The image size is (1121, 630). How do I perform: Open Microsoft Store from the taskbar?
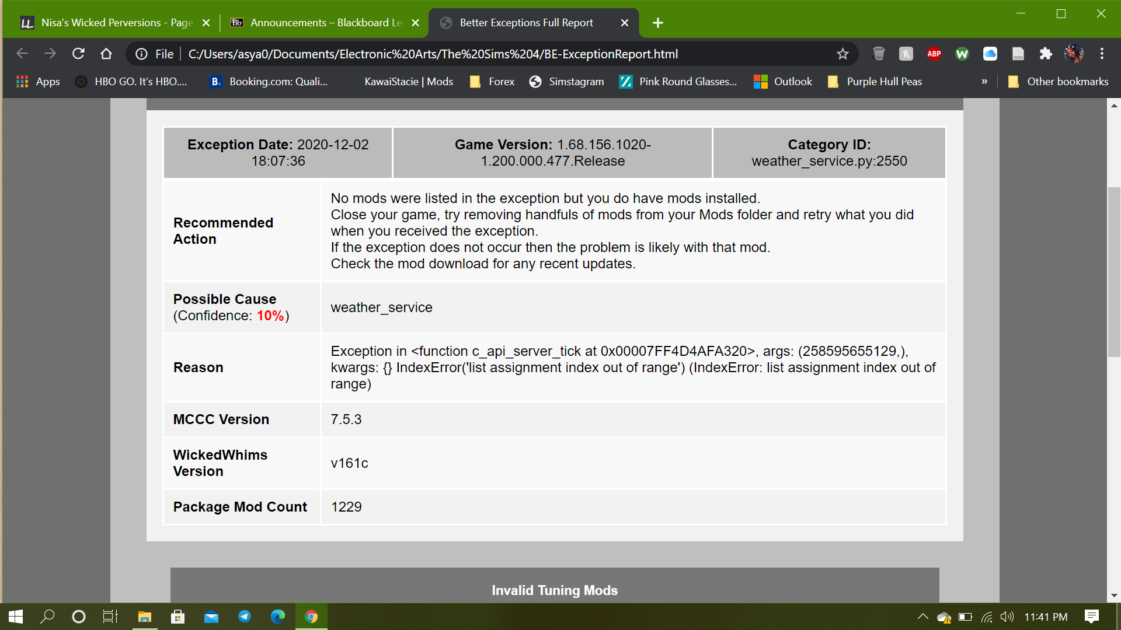coord(177,617)
